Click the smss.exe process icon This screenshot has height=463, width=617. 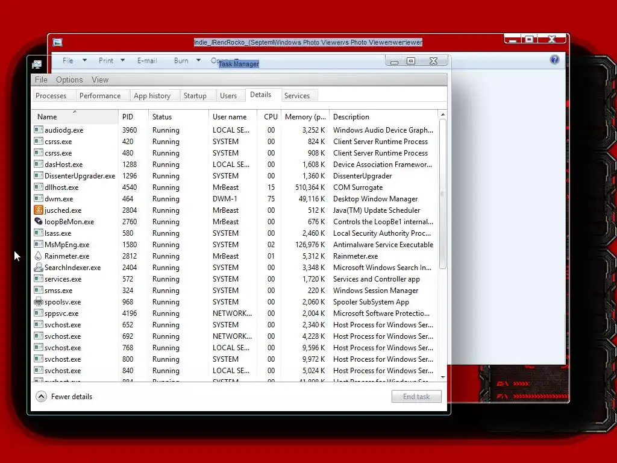(x=38, y=290)
